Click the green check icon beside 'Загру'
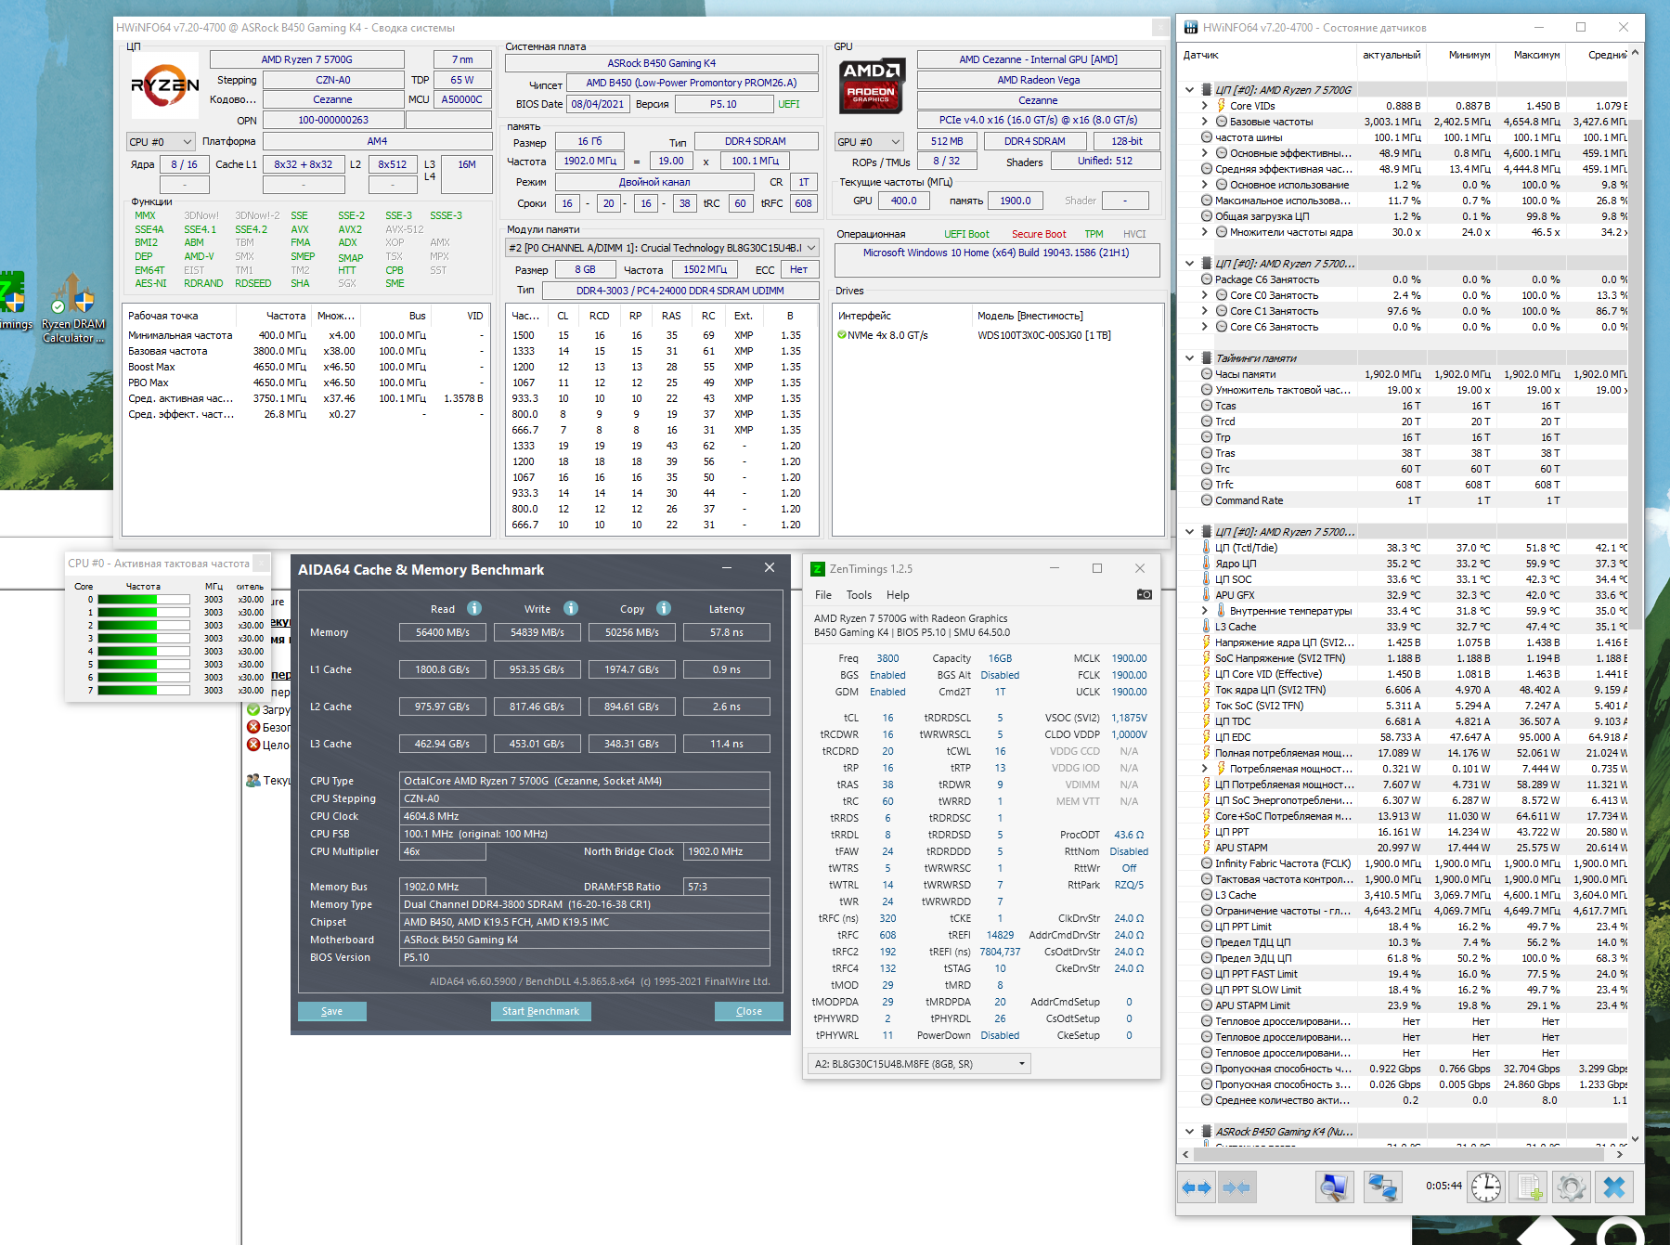Screen dimensions: 1670x1245 [253, 709]
